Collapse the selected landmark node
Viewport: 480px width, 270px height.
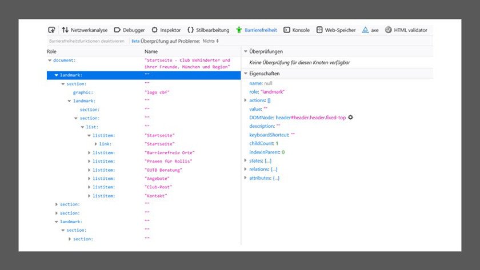point(56,75)
